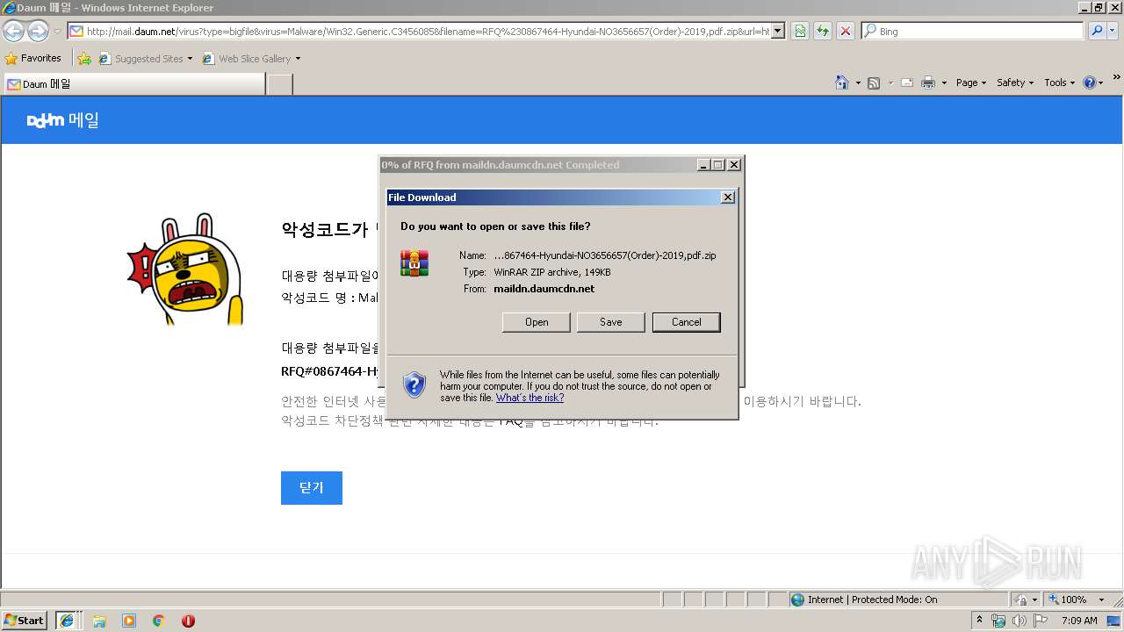Viewport: 1124px width, 632px height.
Task: Change zoom level 100% button
Action: click(1076, 600)
